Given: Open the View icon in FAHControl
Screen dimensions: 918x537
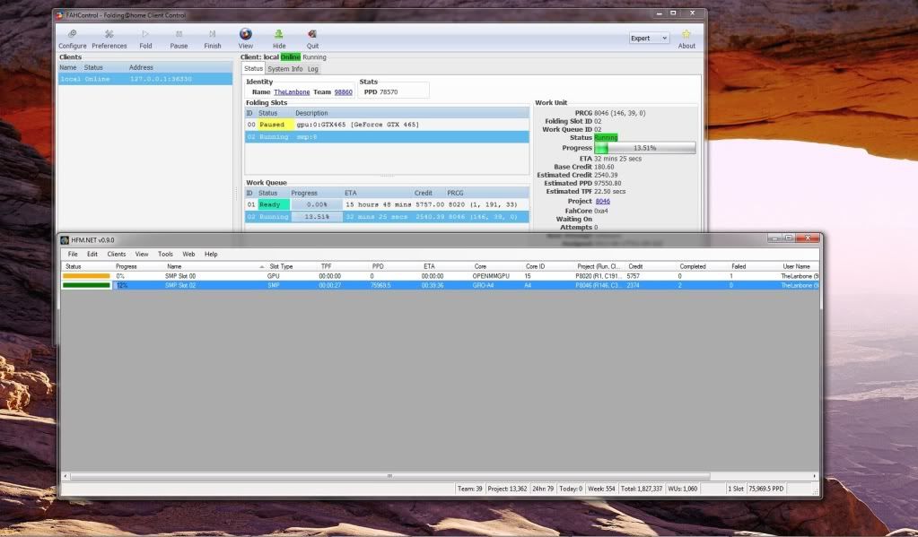Looking at the screenshot, I should [x=246, y=39].
